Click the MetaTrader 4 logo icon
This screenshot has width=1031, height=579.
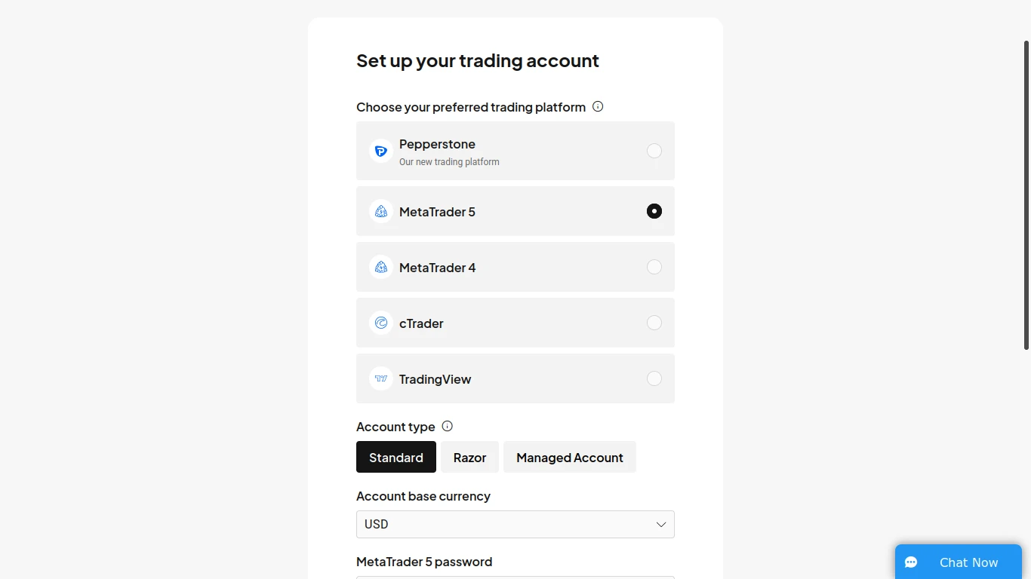pos(381,267)
